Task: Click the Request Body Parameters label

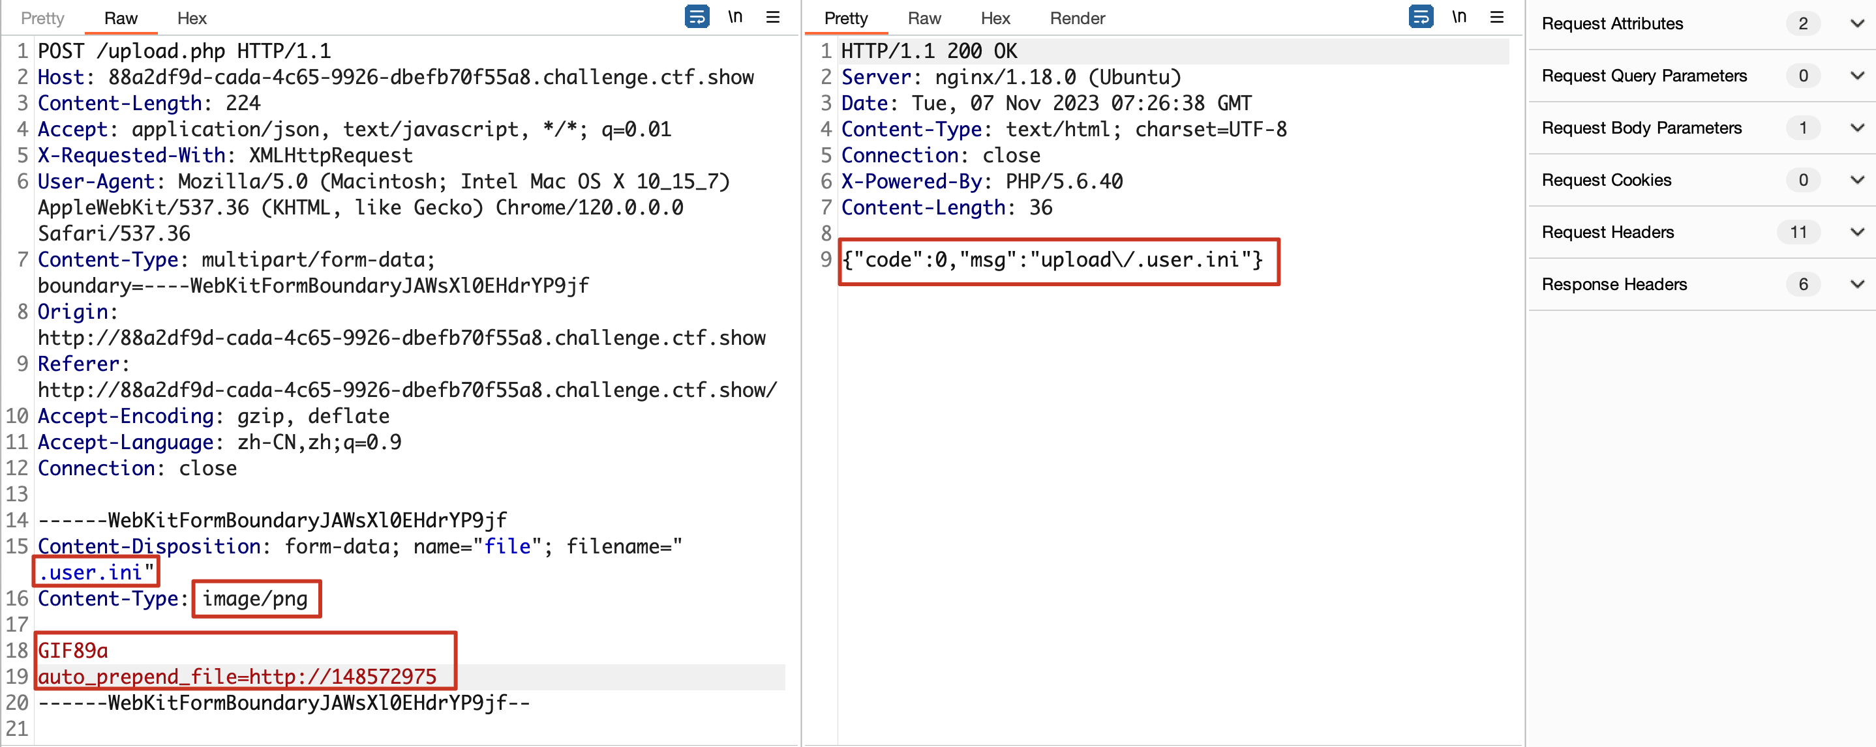Action: 1641,128
